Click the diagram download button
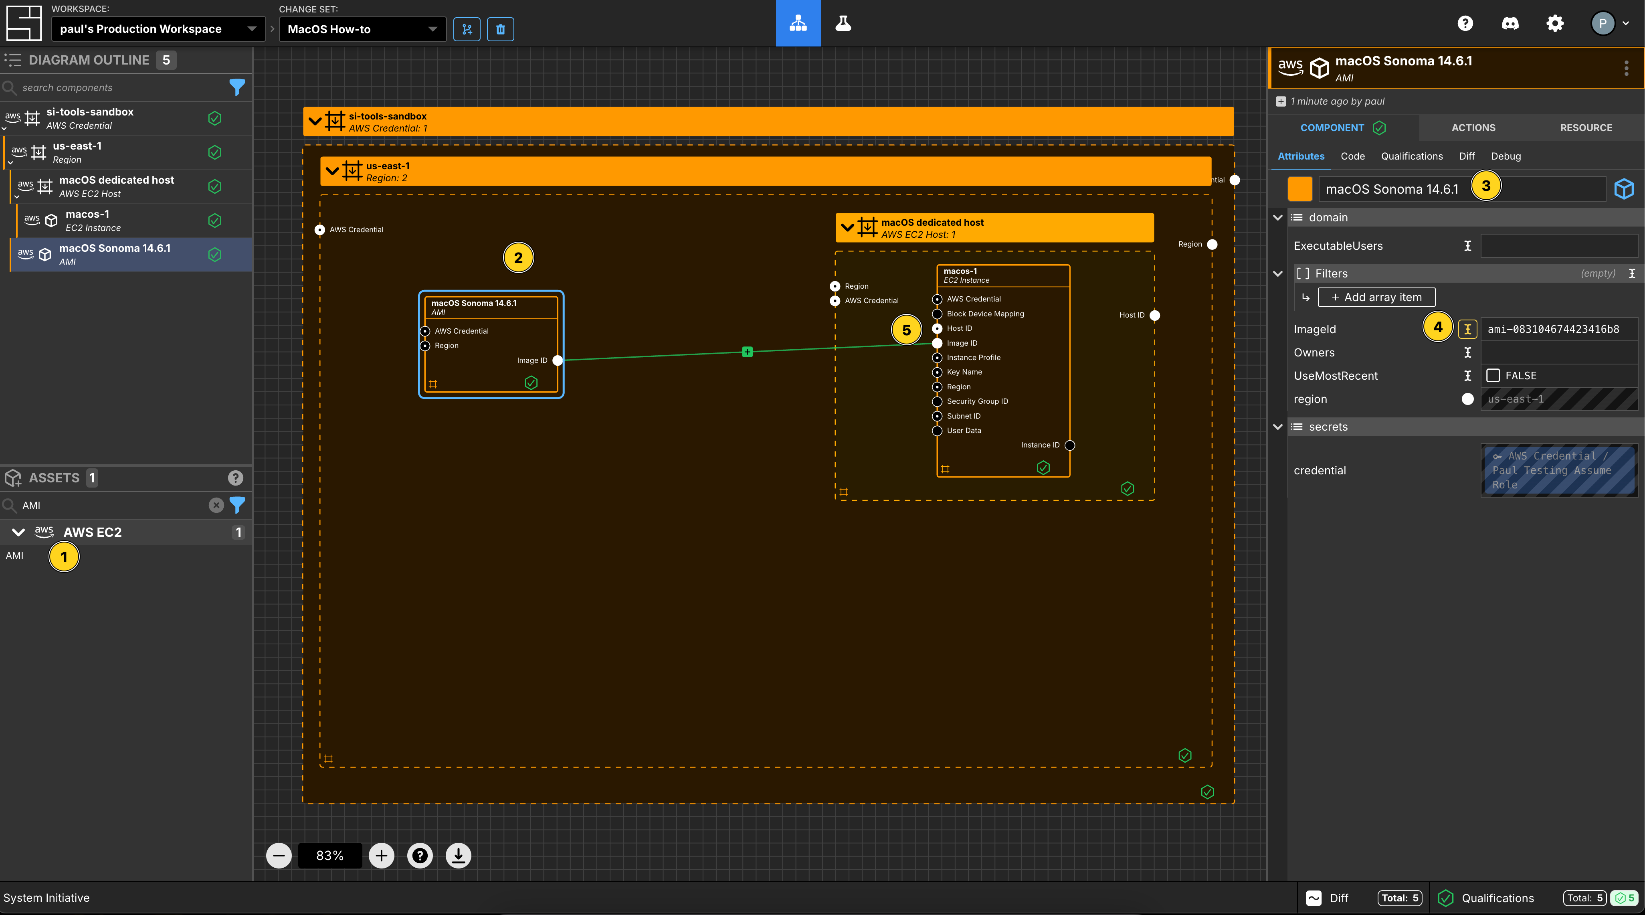The width and height of the screenshot is (1645, 915). (x=458, y=856)
